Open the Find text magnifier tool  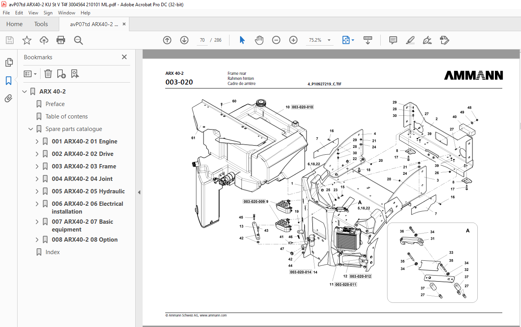(x=78, y=40)
